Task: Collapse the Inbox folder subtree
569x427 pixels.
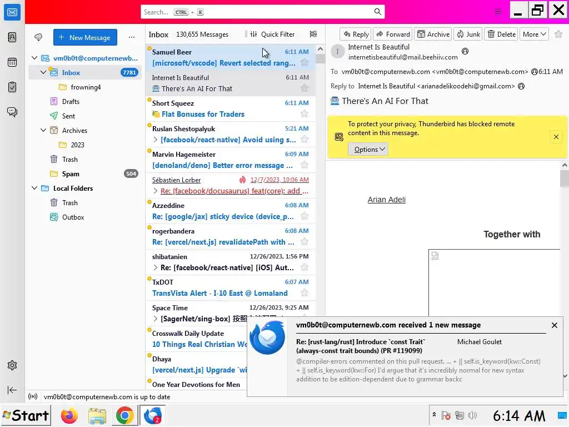Action: coord(43,72)
